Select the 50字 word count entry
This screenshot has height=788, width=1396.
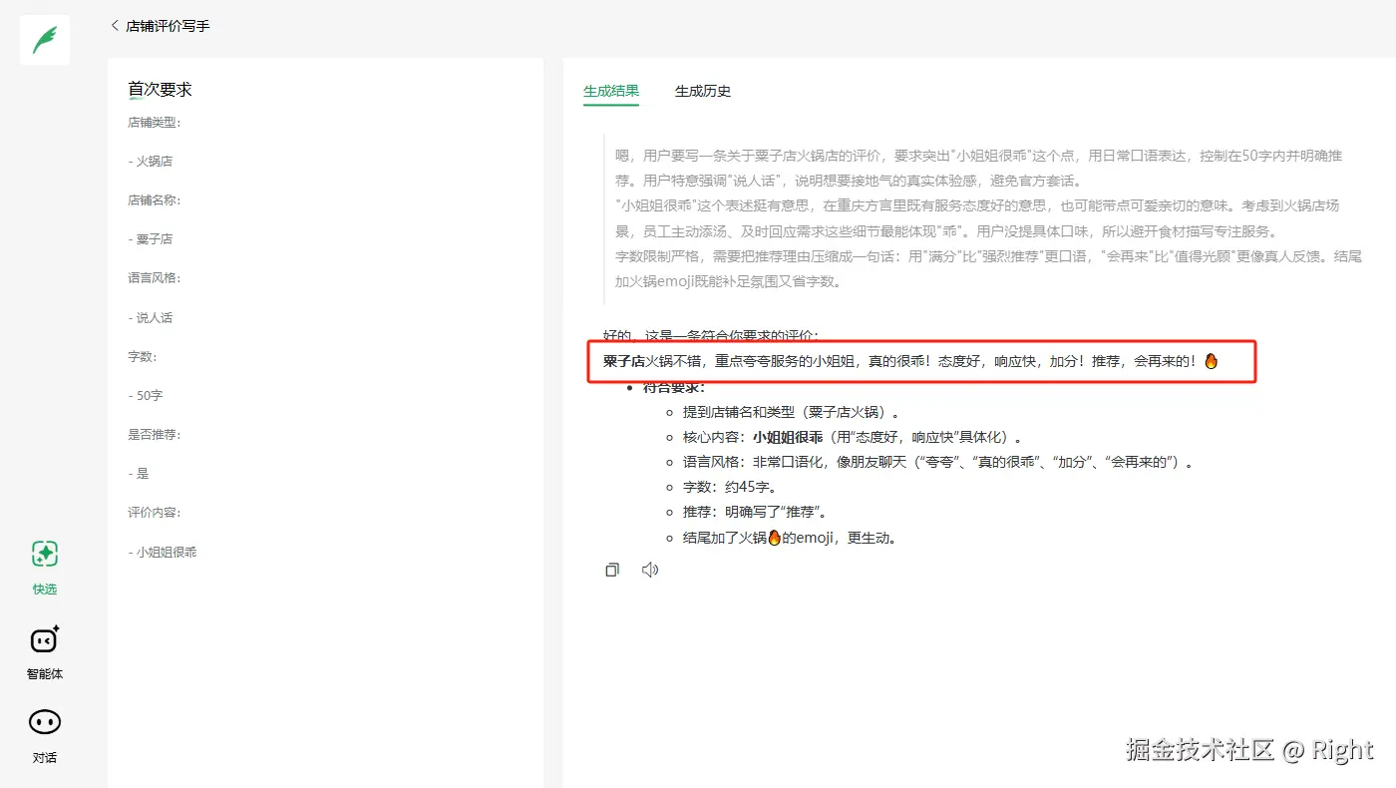pyautogui.click(x=148, y=395)
